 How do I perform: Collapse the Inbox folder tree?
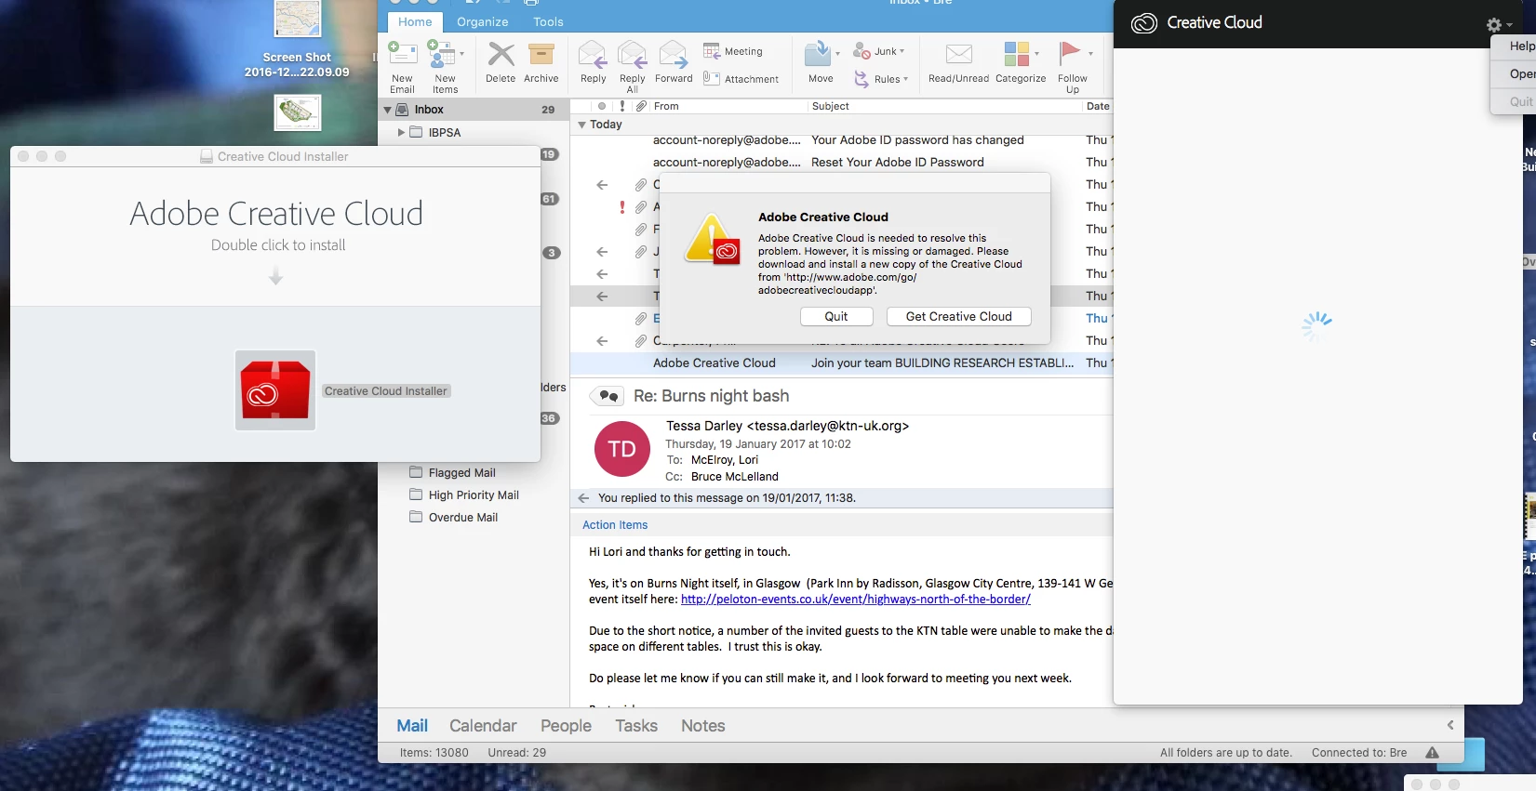pyautogui.click(x=388, y=110)
